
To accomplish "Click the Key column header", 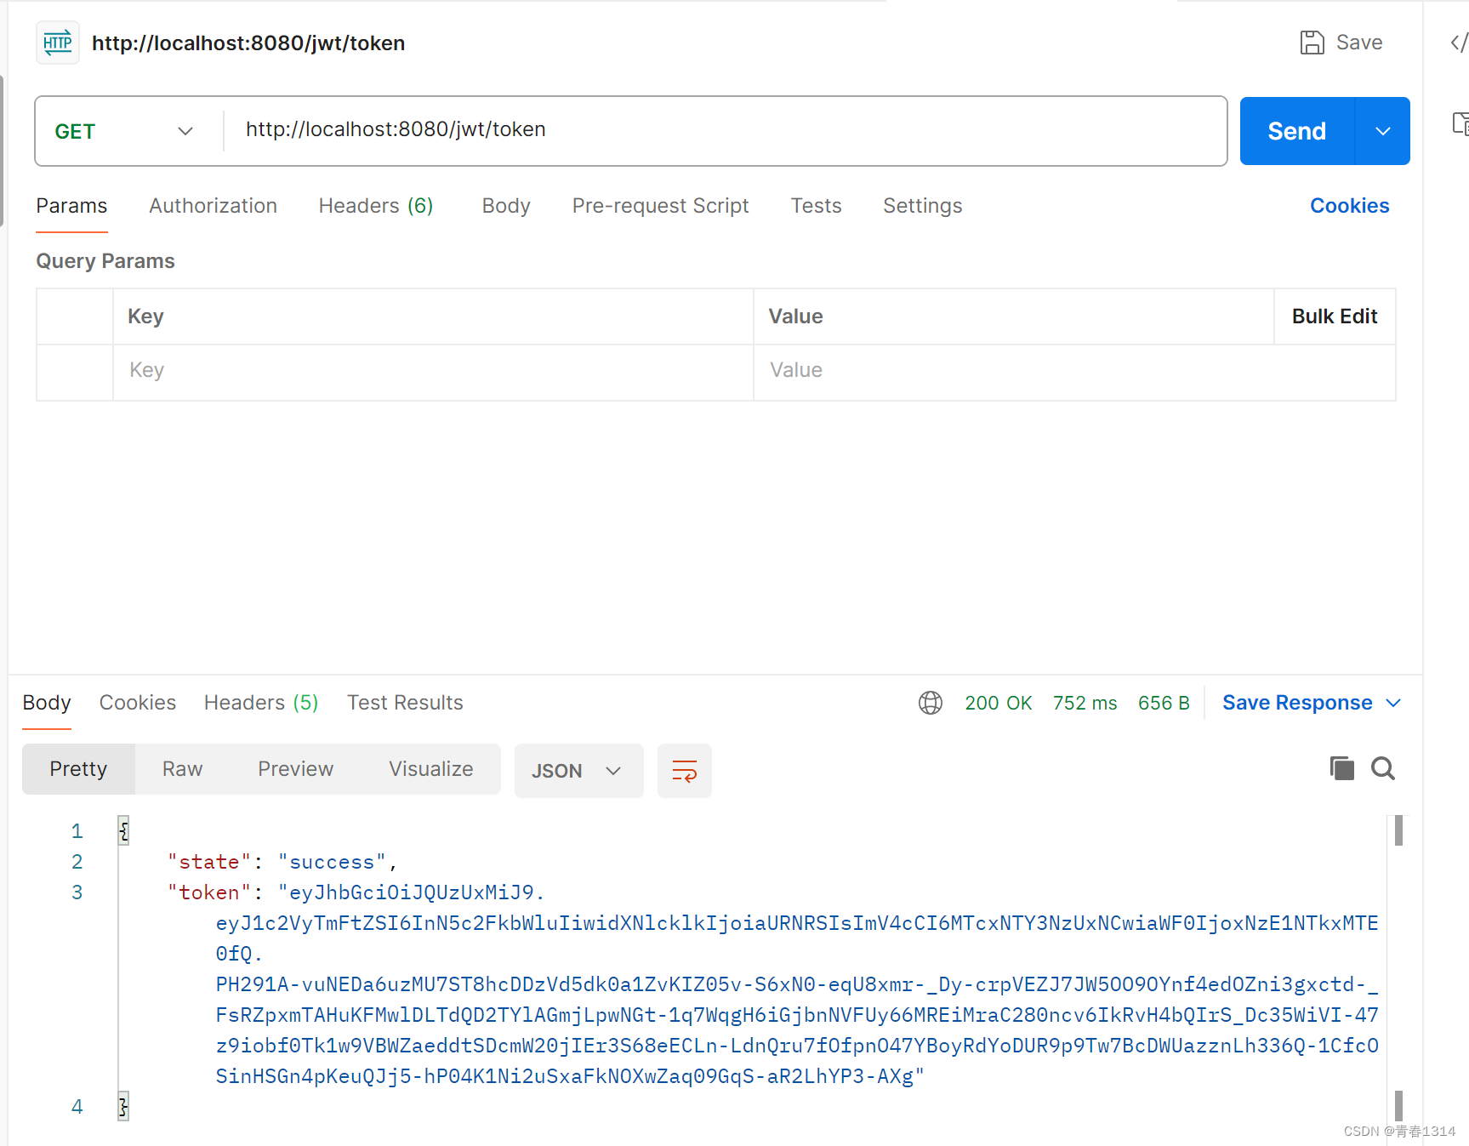I will tap(145, 316).
